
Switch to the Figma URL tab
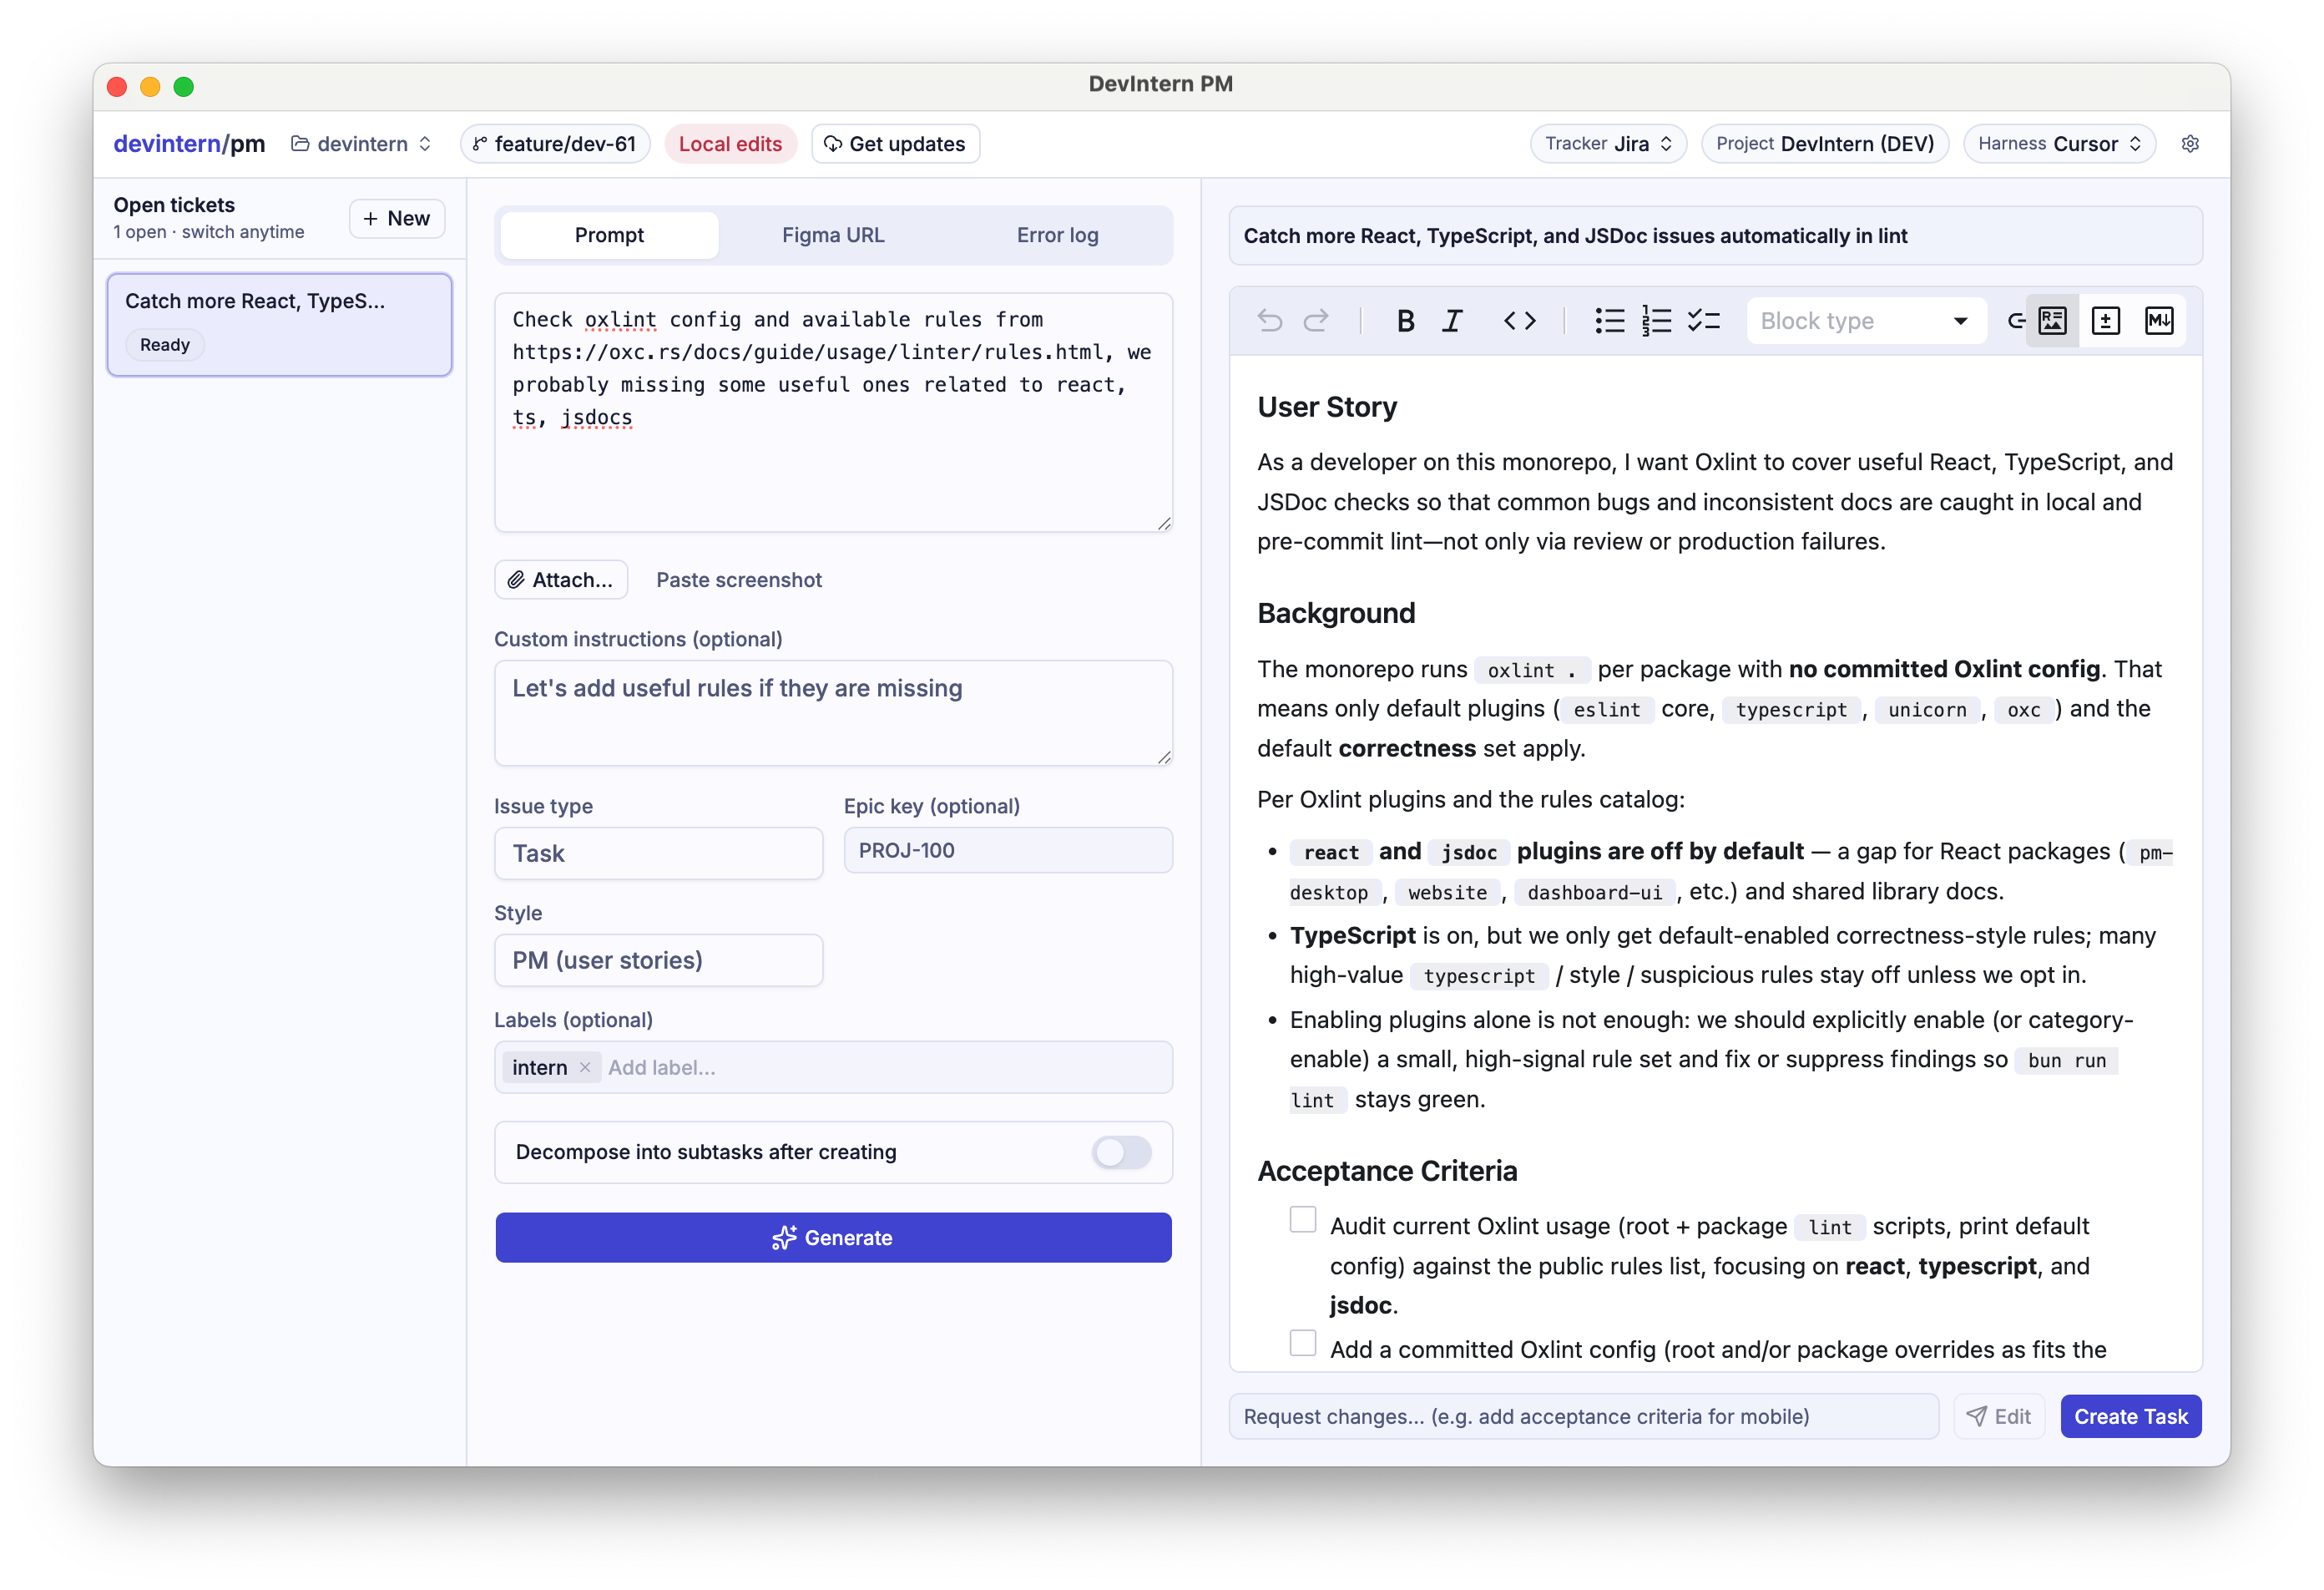833,235
